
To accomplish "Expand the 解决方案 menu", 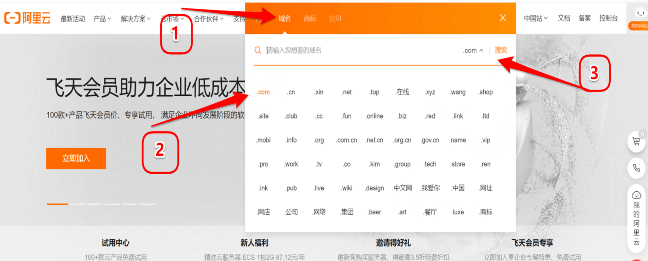I will (135, 19).
